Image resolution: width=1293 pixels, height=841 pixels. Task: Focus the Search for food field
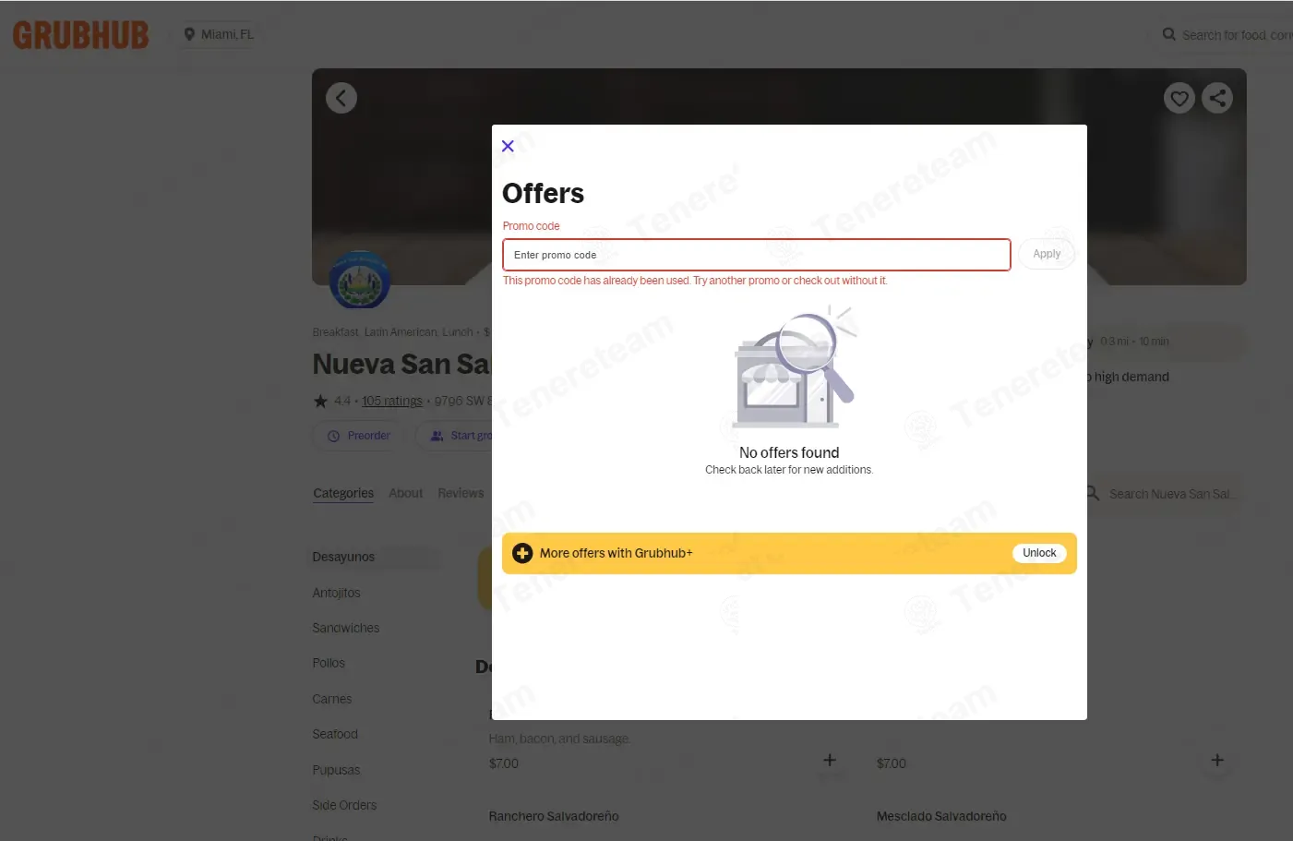1237,35
